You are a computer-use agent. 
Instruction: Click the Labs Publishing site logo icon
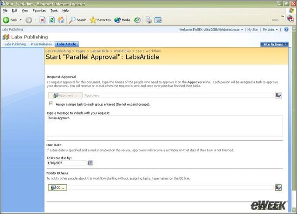6,37
